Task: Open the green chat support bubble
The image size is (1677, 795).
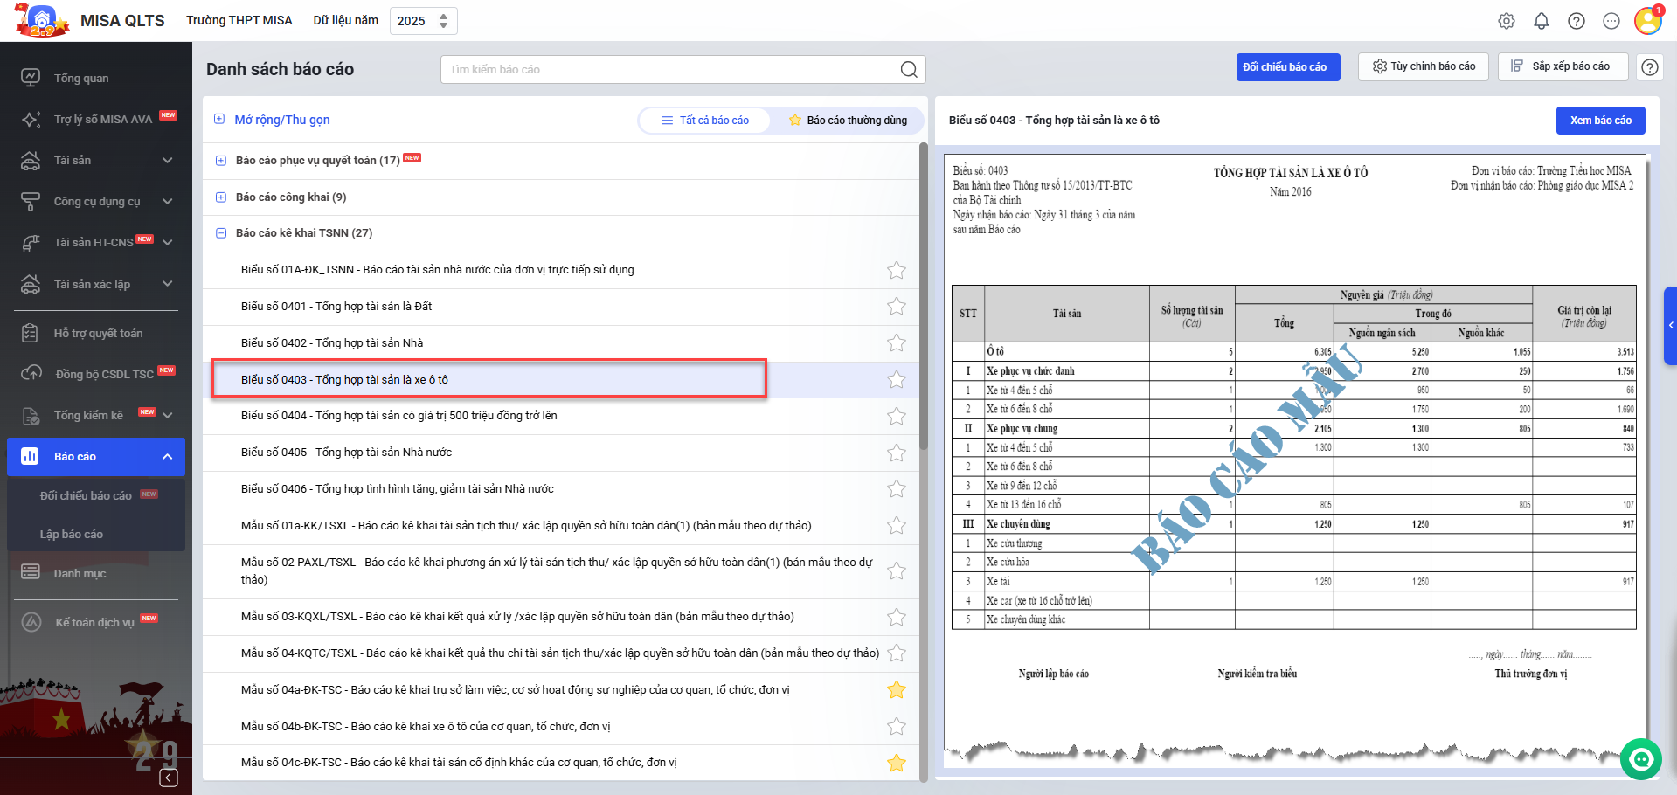Action: (1640, 758)
